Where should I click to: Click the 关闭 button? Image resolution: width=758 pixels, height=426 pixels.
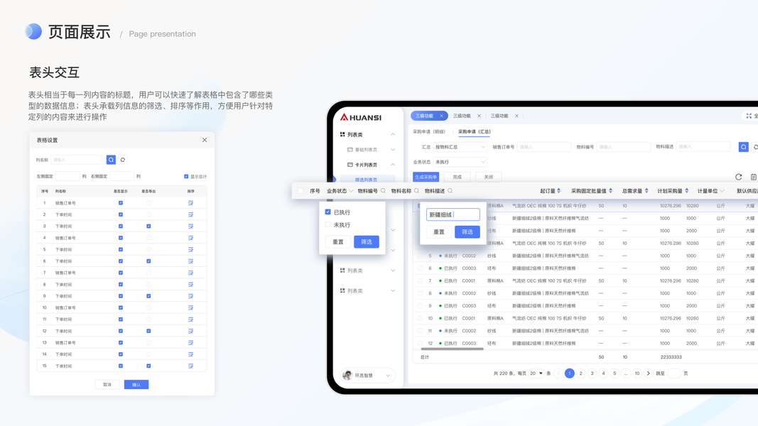tap(488, 177)
